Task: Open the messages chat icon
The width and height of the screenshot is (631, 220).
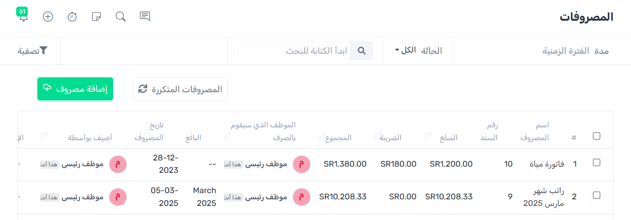Action: pos(145,17)
